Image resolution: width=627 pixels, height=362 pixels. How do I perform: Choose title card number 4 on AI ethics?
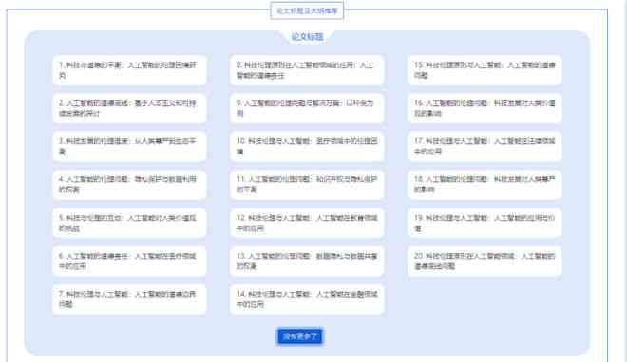coord(129,185)
